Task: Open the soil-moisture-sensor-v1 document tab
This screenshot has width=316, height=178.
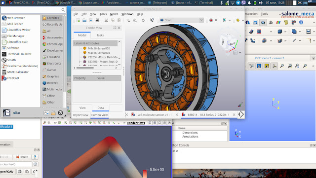Action: point(155,114)
